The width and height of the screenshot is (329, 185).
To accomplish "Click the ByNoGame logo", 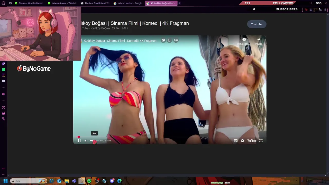I will click(34, 68).
